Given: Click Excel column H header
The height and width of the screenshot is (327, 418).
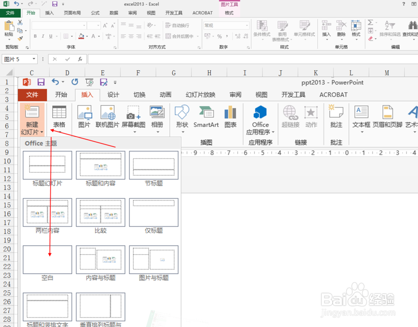Looking at the screenshot, I should tap(209, 72).
